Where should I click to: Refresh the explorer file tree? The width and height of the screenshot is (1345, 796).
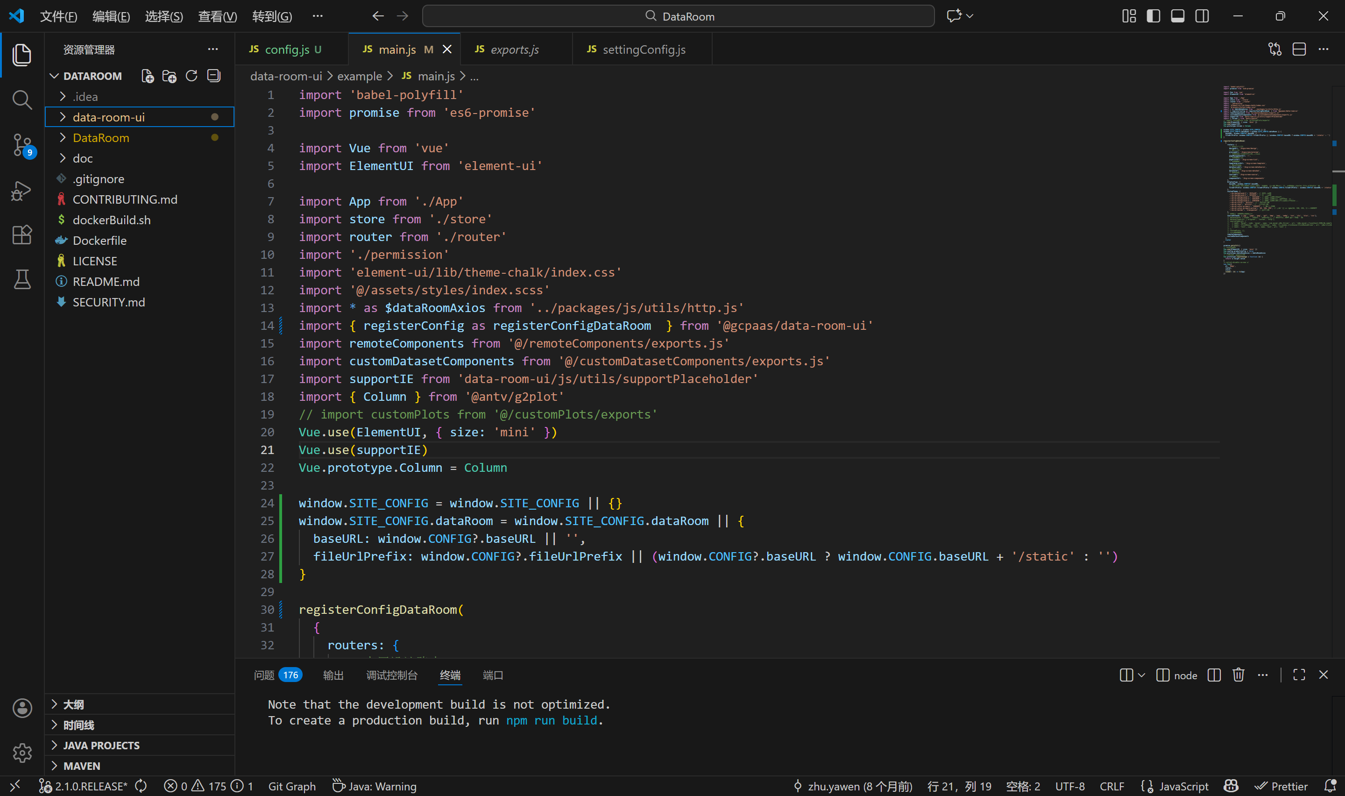(191, 76)
